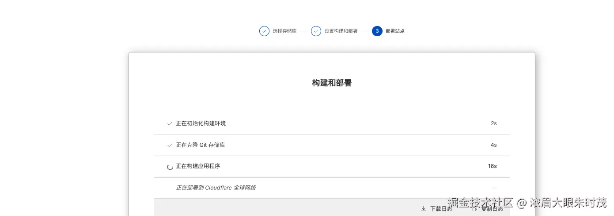Select the 正在部署到 Cloudflare 全球网络 row text

pos(216,188)
